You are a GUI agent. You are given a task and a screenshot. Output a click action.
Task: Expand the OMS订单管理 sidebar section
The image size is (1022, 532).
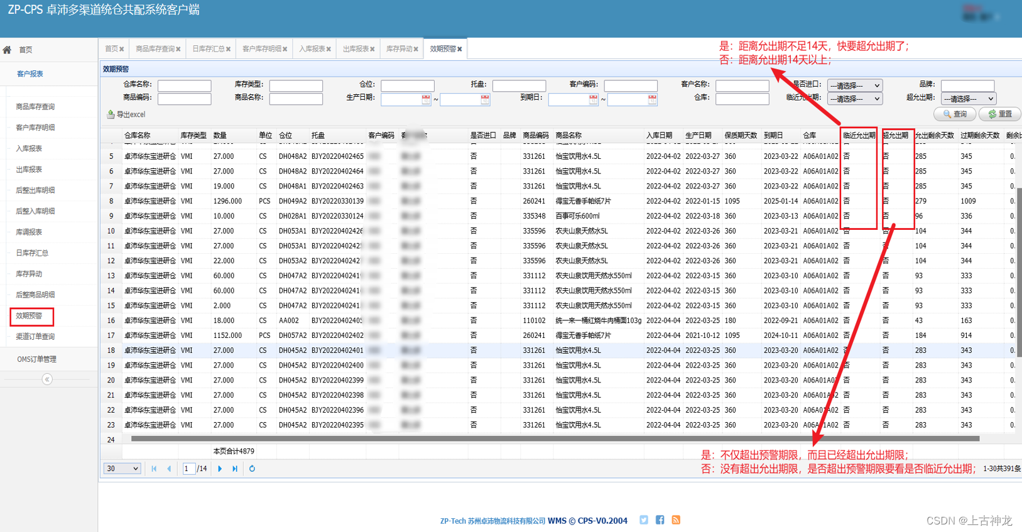click(36, 359)
